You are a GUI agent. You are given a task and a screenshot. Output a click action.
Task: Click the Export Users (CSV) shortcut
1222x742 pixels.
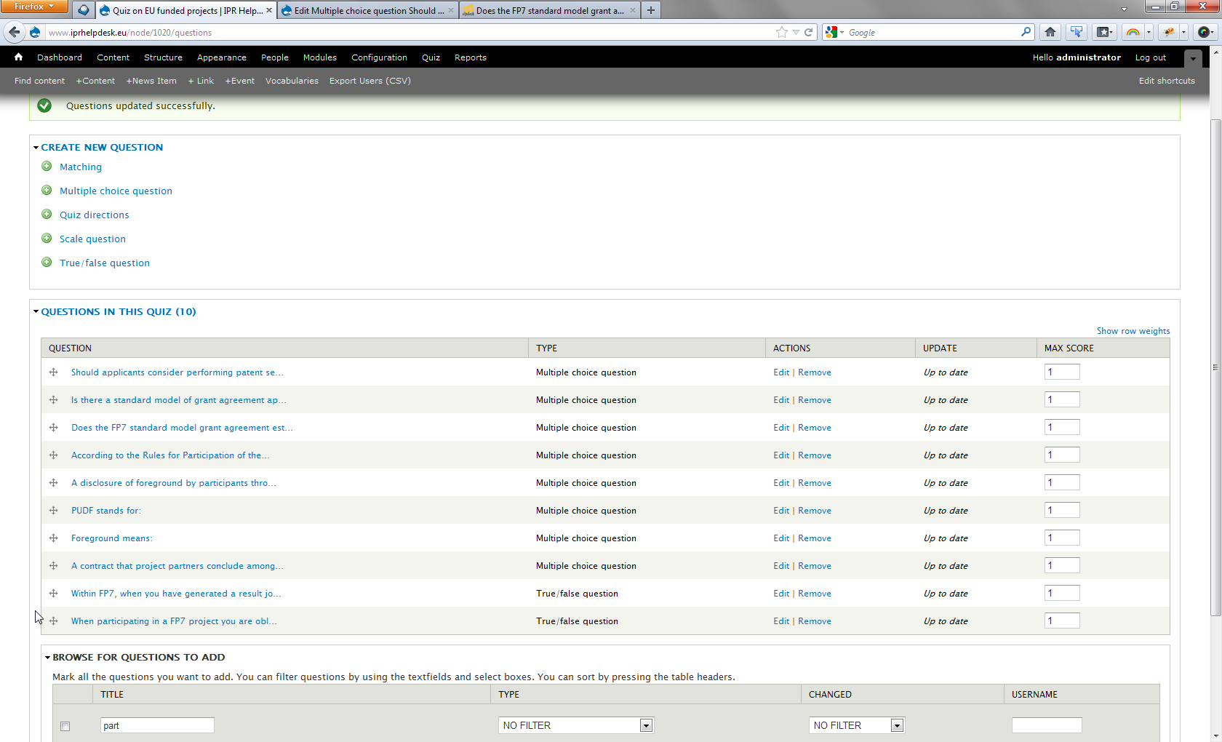[370, 81]
